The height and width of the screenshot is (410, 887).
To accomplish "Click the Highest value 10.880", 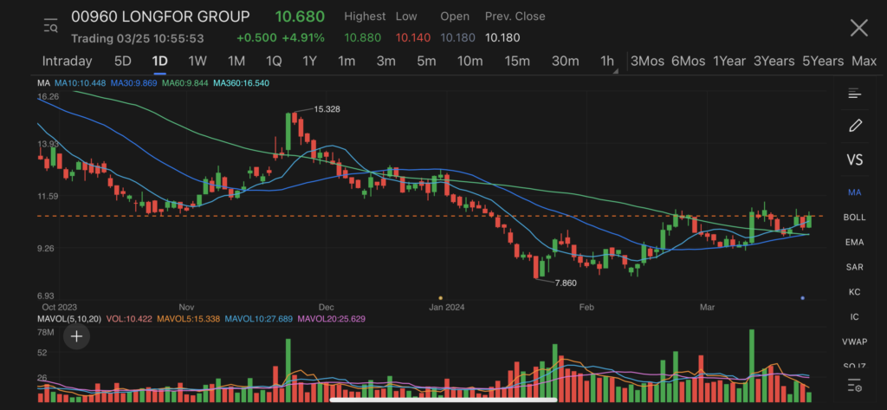I will [363, 38].
